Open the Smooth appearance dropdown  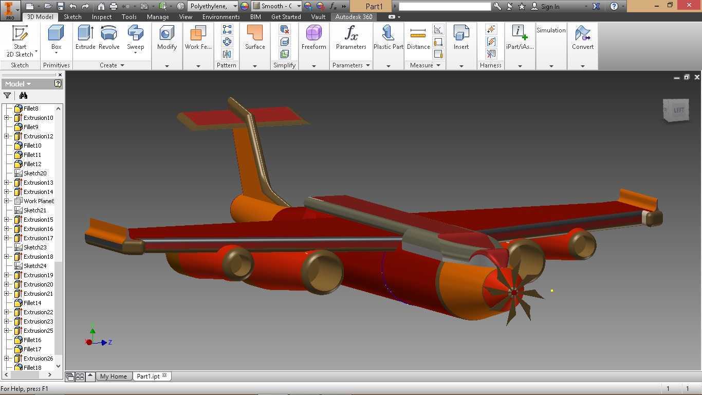pyautogui.click(x=298, y=6)
